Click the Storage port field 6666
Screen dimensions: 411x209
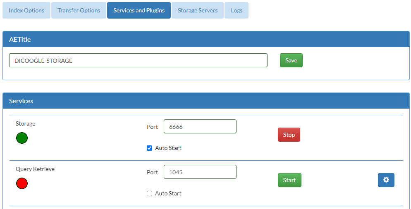(200, 126)
